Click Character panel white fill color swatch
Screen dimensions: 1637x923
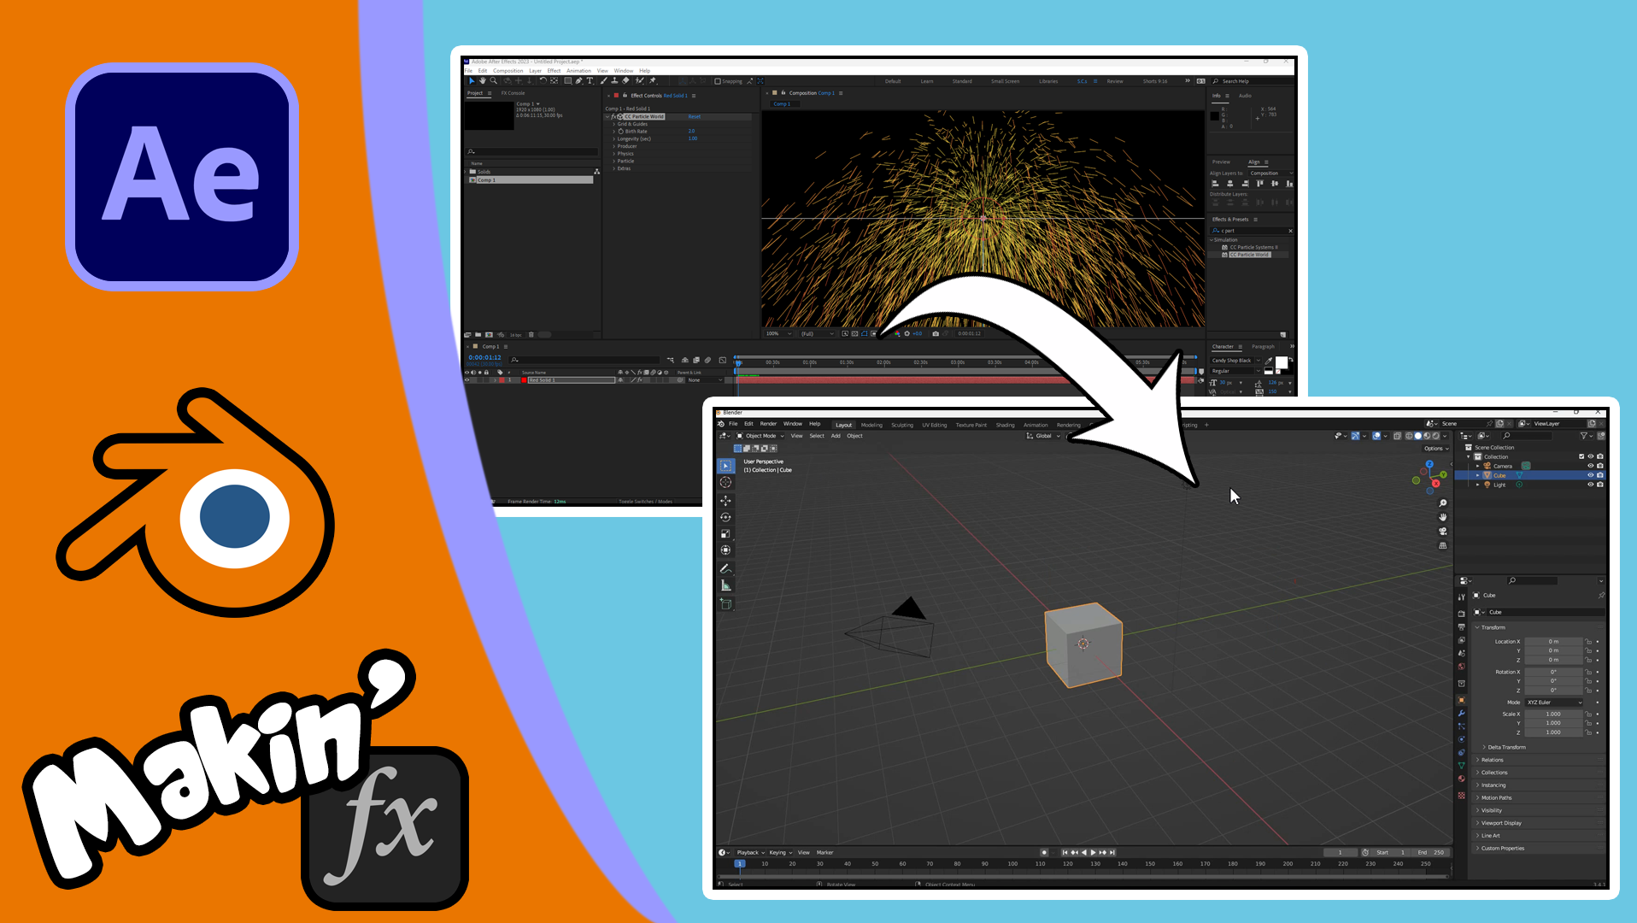pyautogui.click(x=1281, y=362)
